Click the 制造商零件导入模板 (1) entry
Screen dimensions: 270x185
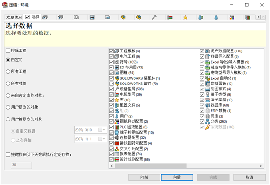[x=231, y=67]
